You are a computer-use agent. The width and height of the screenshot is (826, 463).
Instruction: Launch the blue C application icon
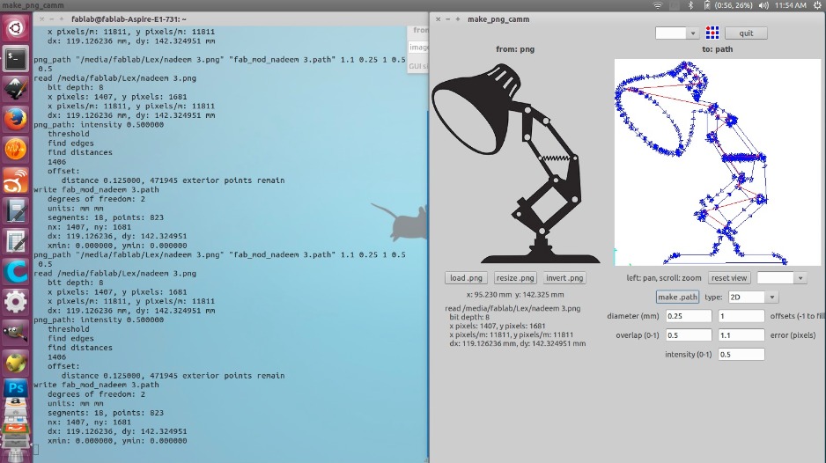(15, 272)
